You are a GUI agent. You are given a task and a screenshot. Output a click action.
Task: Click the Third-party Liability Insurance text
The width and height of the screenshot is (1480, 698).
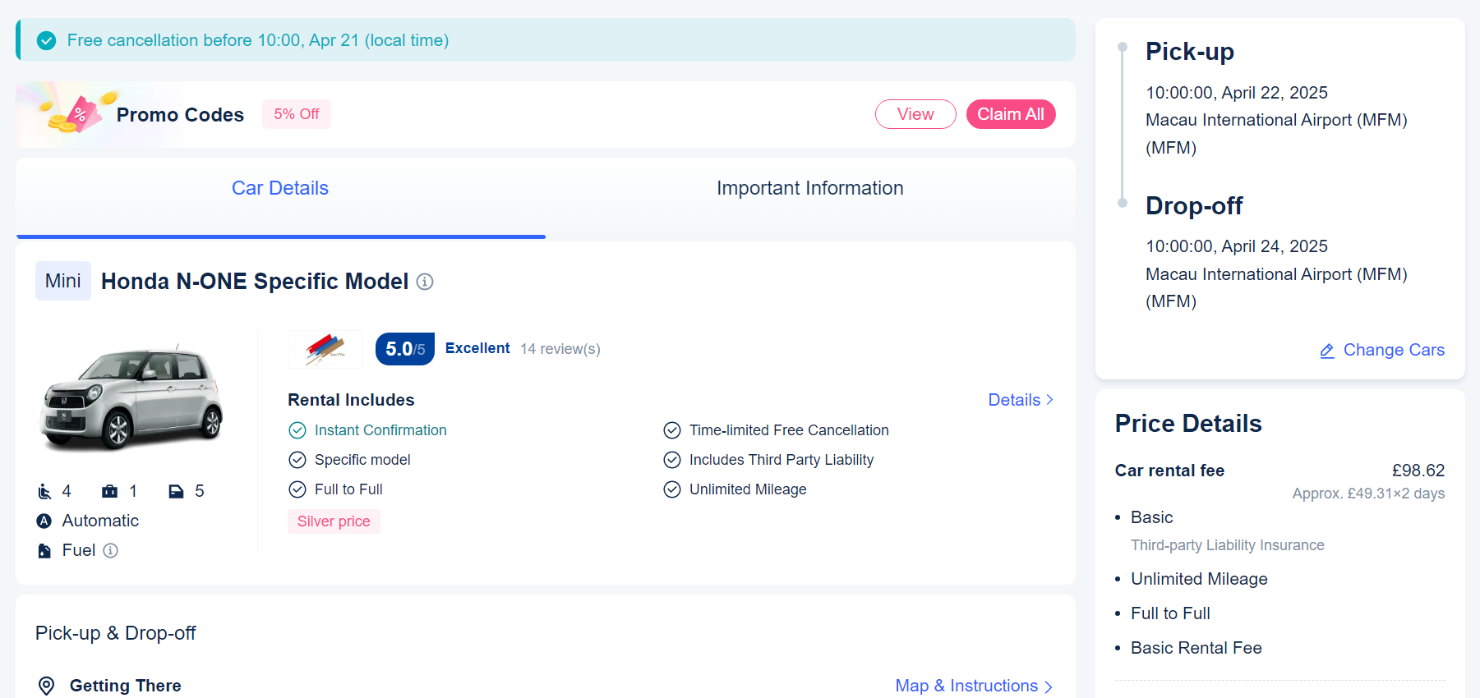click(1228, 545)
